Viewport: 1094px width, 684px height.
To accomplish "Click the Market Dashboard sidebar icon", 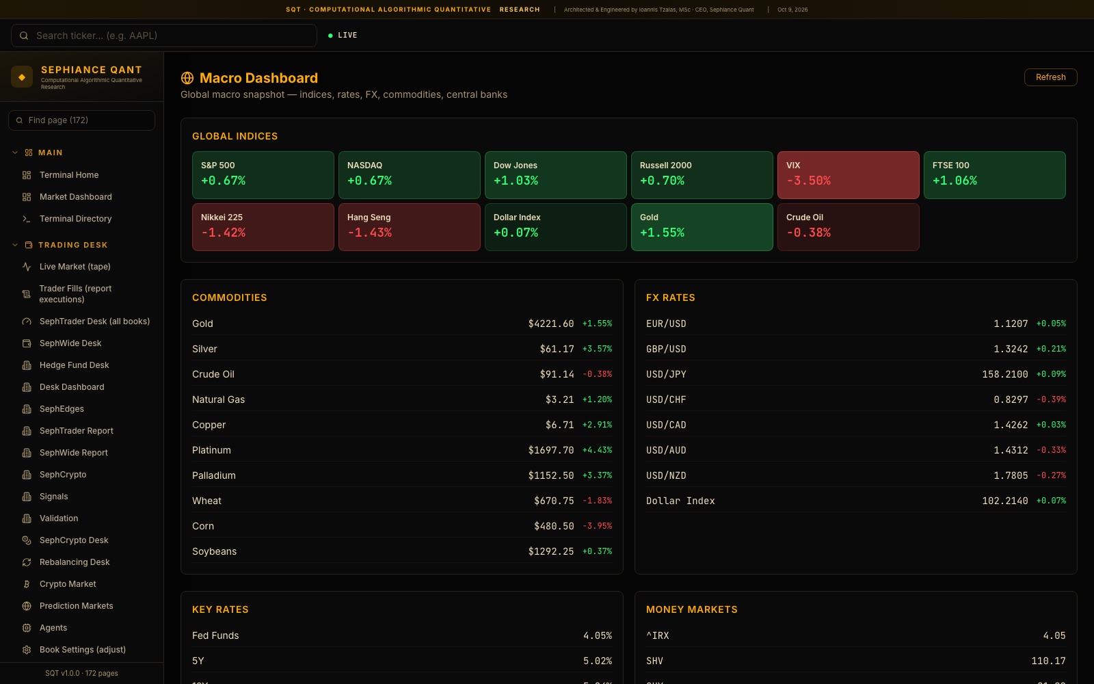I will (27, 197).
